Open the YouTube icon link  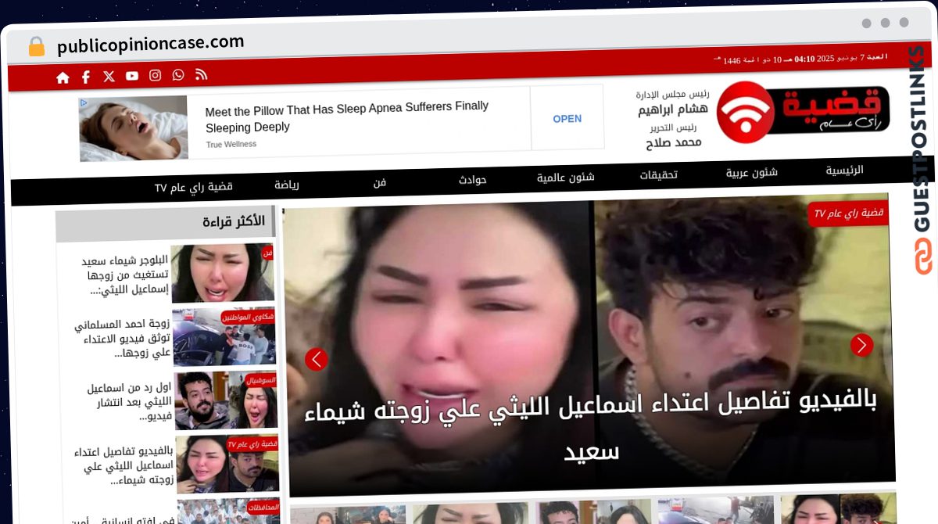[x=132, y=76]
